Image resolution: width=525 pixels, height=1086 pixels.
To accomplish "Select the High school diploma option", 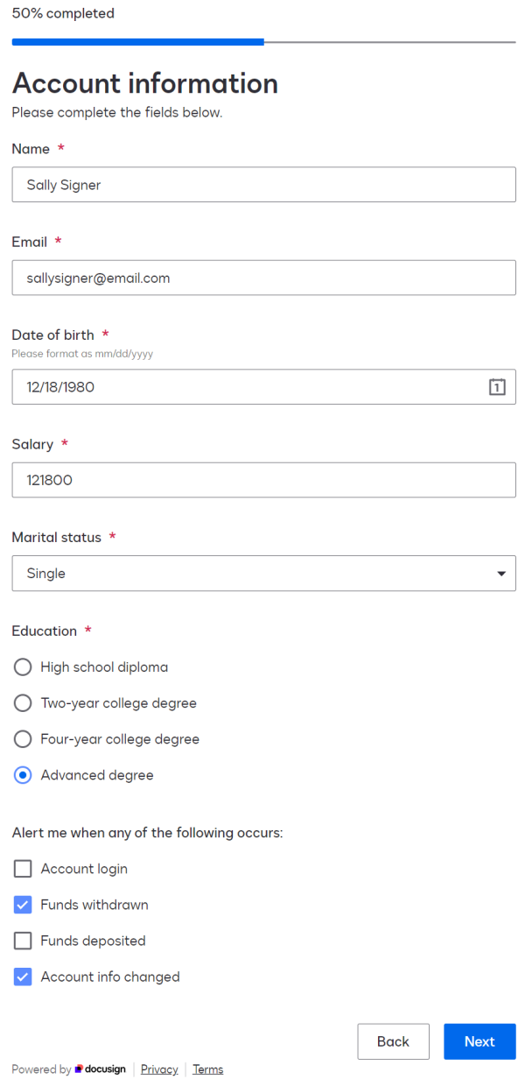I will click(22, 666).
